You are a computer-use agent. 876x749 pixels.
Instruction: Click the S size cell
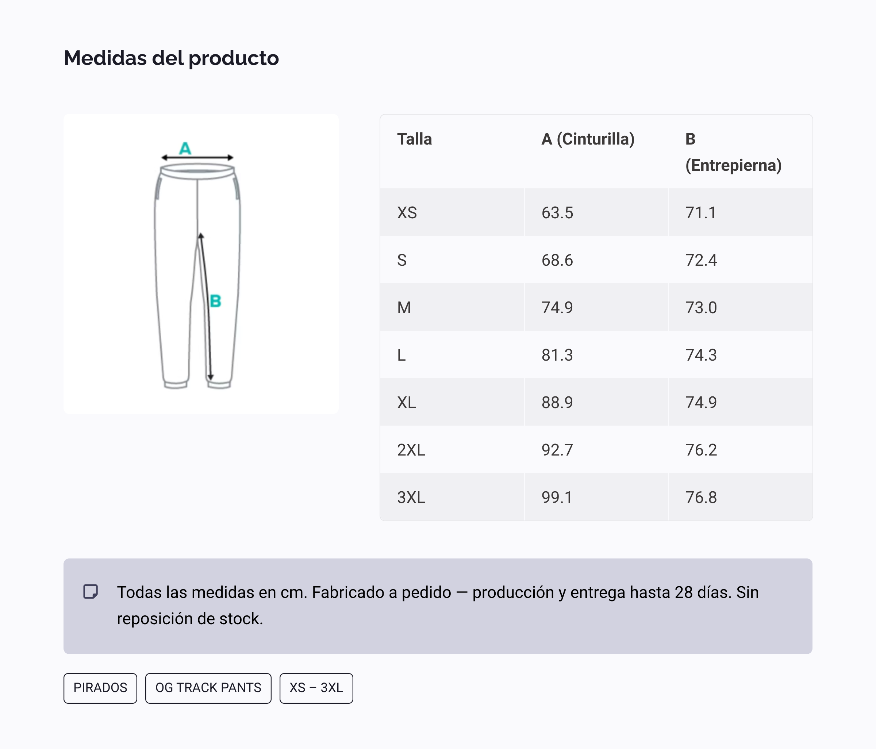(x=402, y=260)
